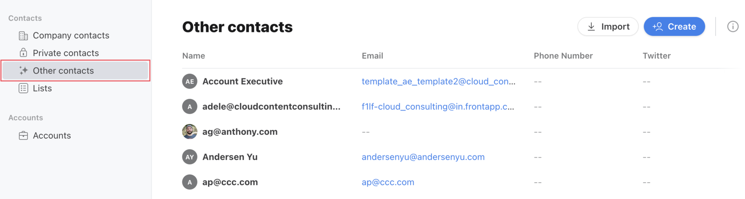Import contacts with the Import button
This screenshot has width=745, height=199.
pyautogui.click(x=608, y=26)
